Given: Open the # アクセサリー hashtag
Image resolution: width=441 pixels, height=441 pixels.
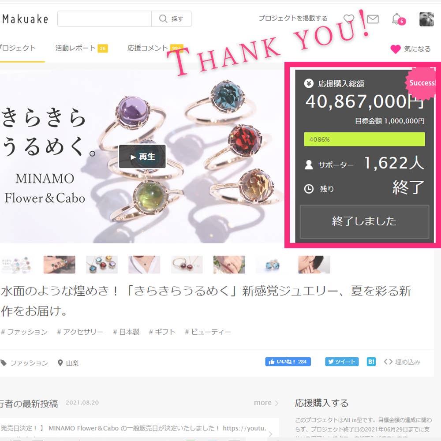Looking at the screenshot, I should (x=80, y=332).
